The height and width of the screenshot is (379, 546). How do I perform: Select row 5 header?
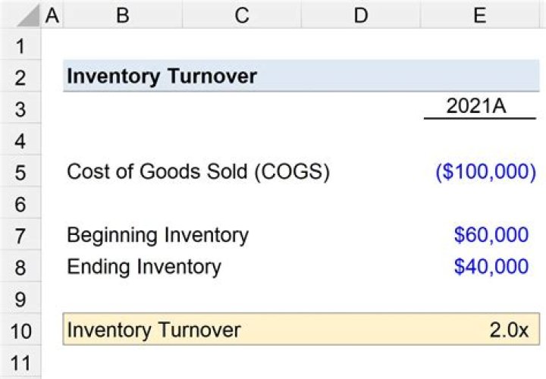[20, 172]
